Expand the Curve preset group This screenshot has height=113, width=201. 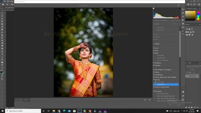[x=154, y=48]
